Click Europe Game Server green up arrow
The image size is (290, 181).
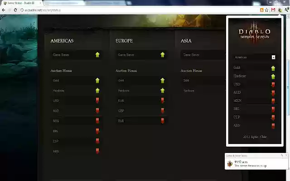(163, 55)
